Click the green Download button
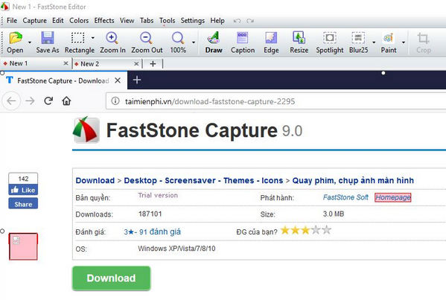 click(x=111, y=278)
